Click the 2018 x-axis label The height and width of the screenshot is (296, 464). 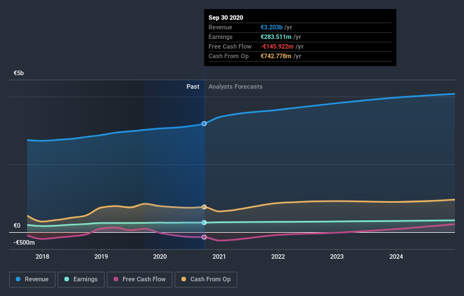(x=42, y=256)
